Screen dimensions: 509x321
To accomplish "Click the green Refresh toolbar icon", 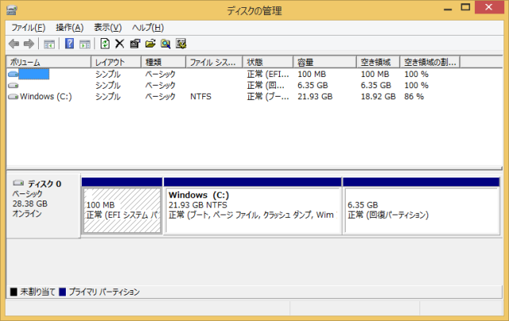I will 105,44.
